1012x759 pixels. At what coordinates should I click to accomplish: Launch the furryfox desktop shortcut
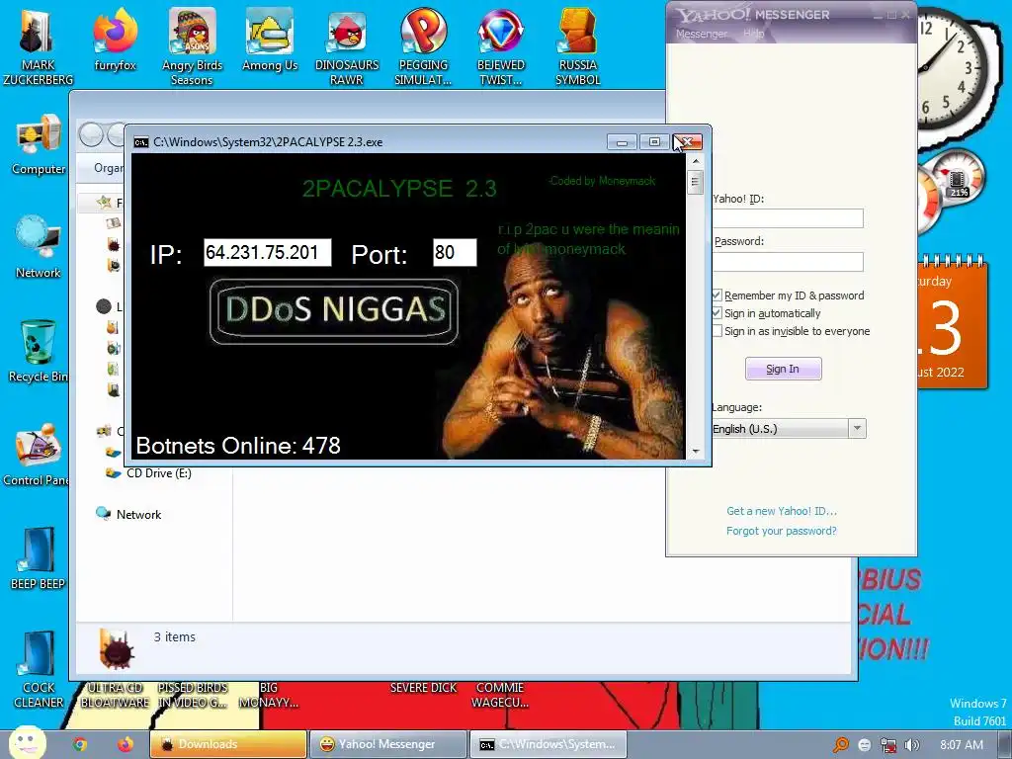[x=115, y=40]
